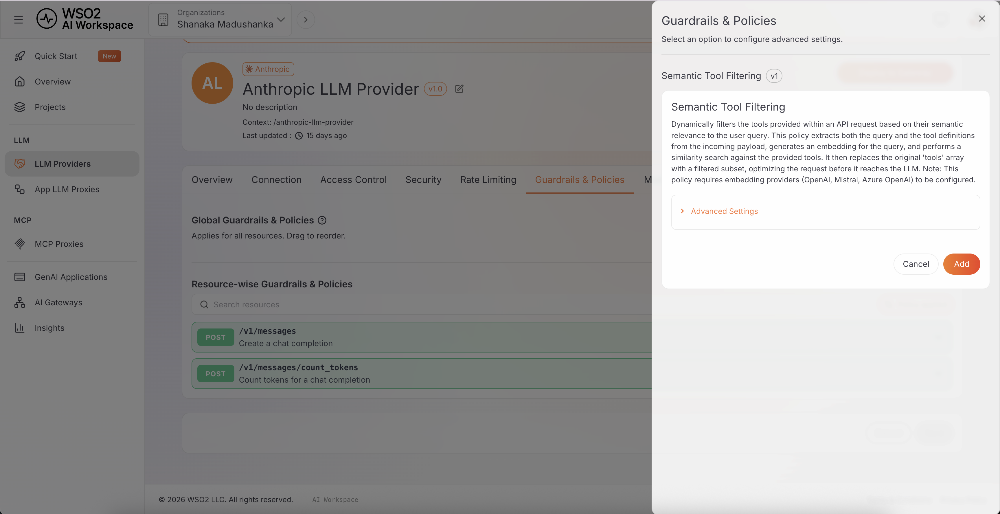Image resolution: width=1000 pixels, height=514 pixels.
Task: Click the App LLM Proxies icon
Action: [x=19, y=189]
